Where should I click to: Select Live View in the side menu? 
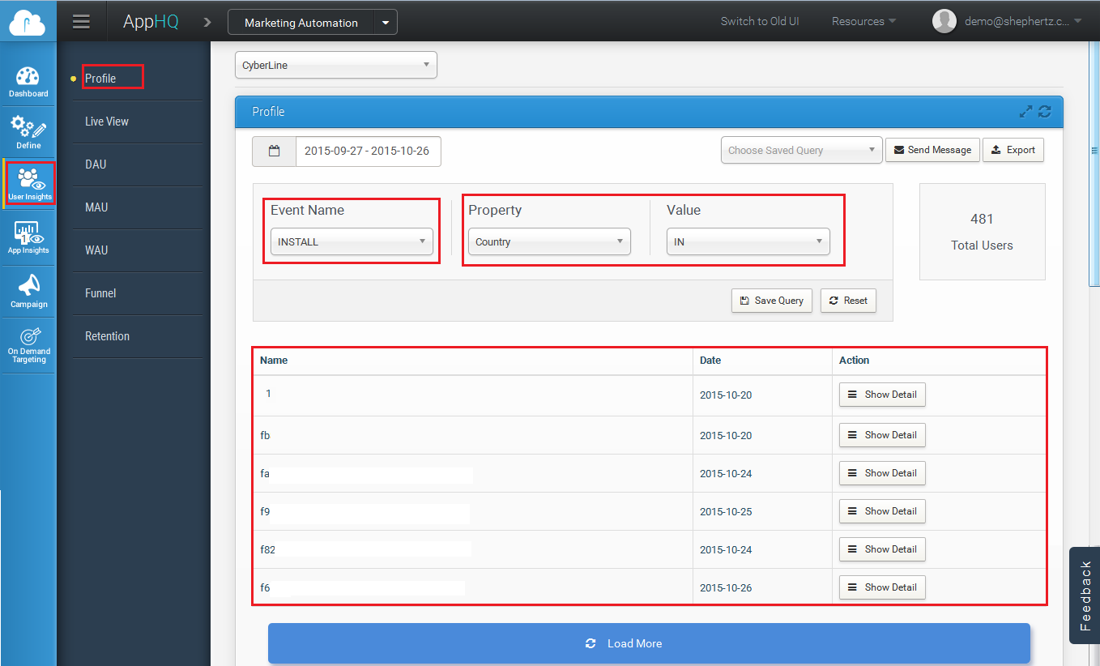pyautogui.click(x=107, y=122)
